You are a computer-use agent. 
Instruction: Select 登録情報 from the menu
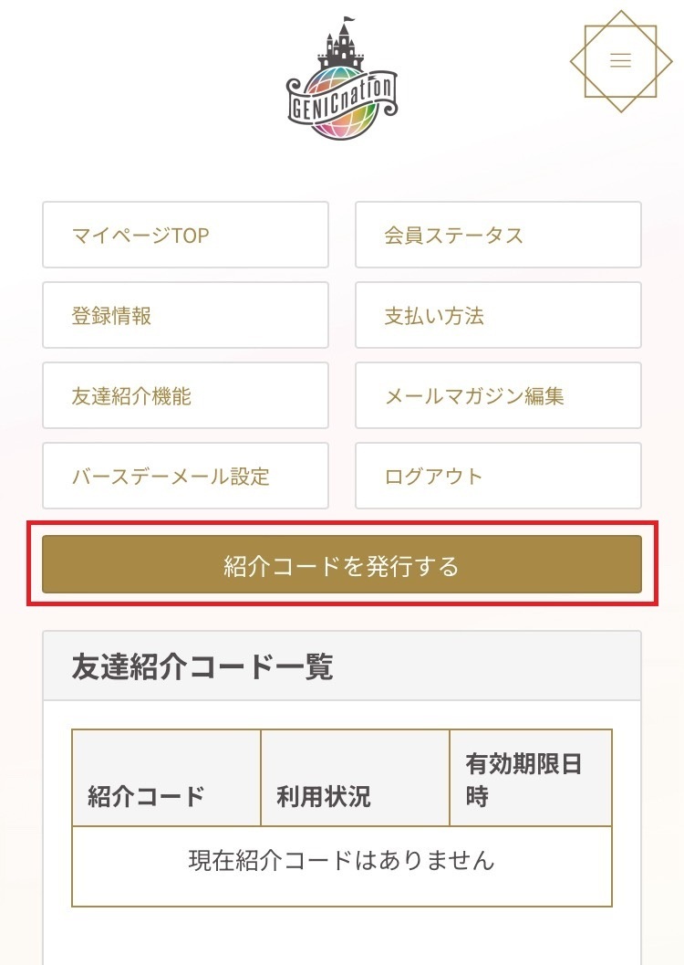pyautogui.click(x=185, y=315)
